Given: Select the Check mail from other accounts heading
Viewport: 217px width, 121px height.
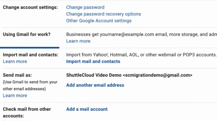Looking at the screenshot, I should click(27, 113).
